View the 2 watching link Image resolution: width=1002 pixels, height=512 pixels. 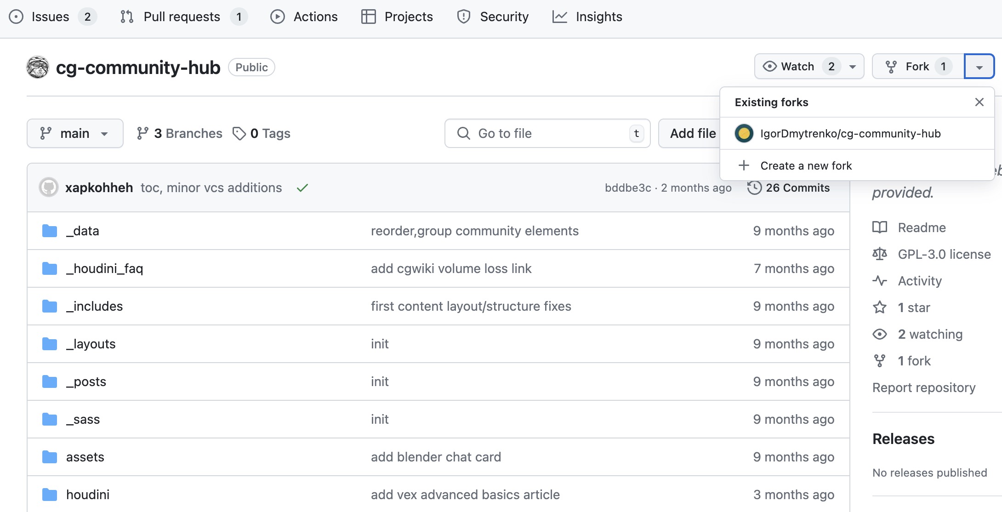pos(930,334)
